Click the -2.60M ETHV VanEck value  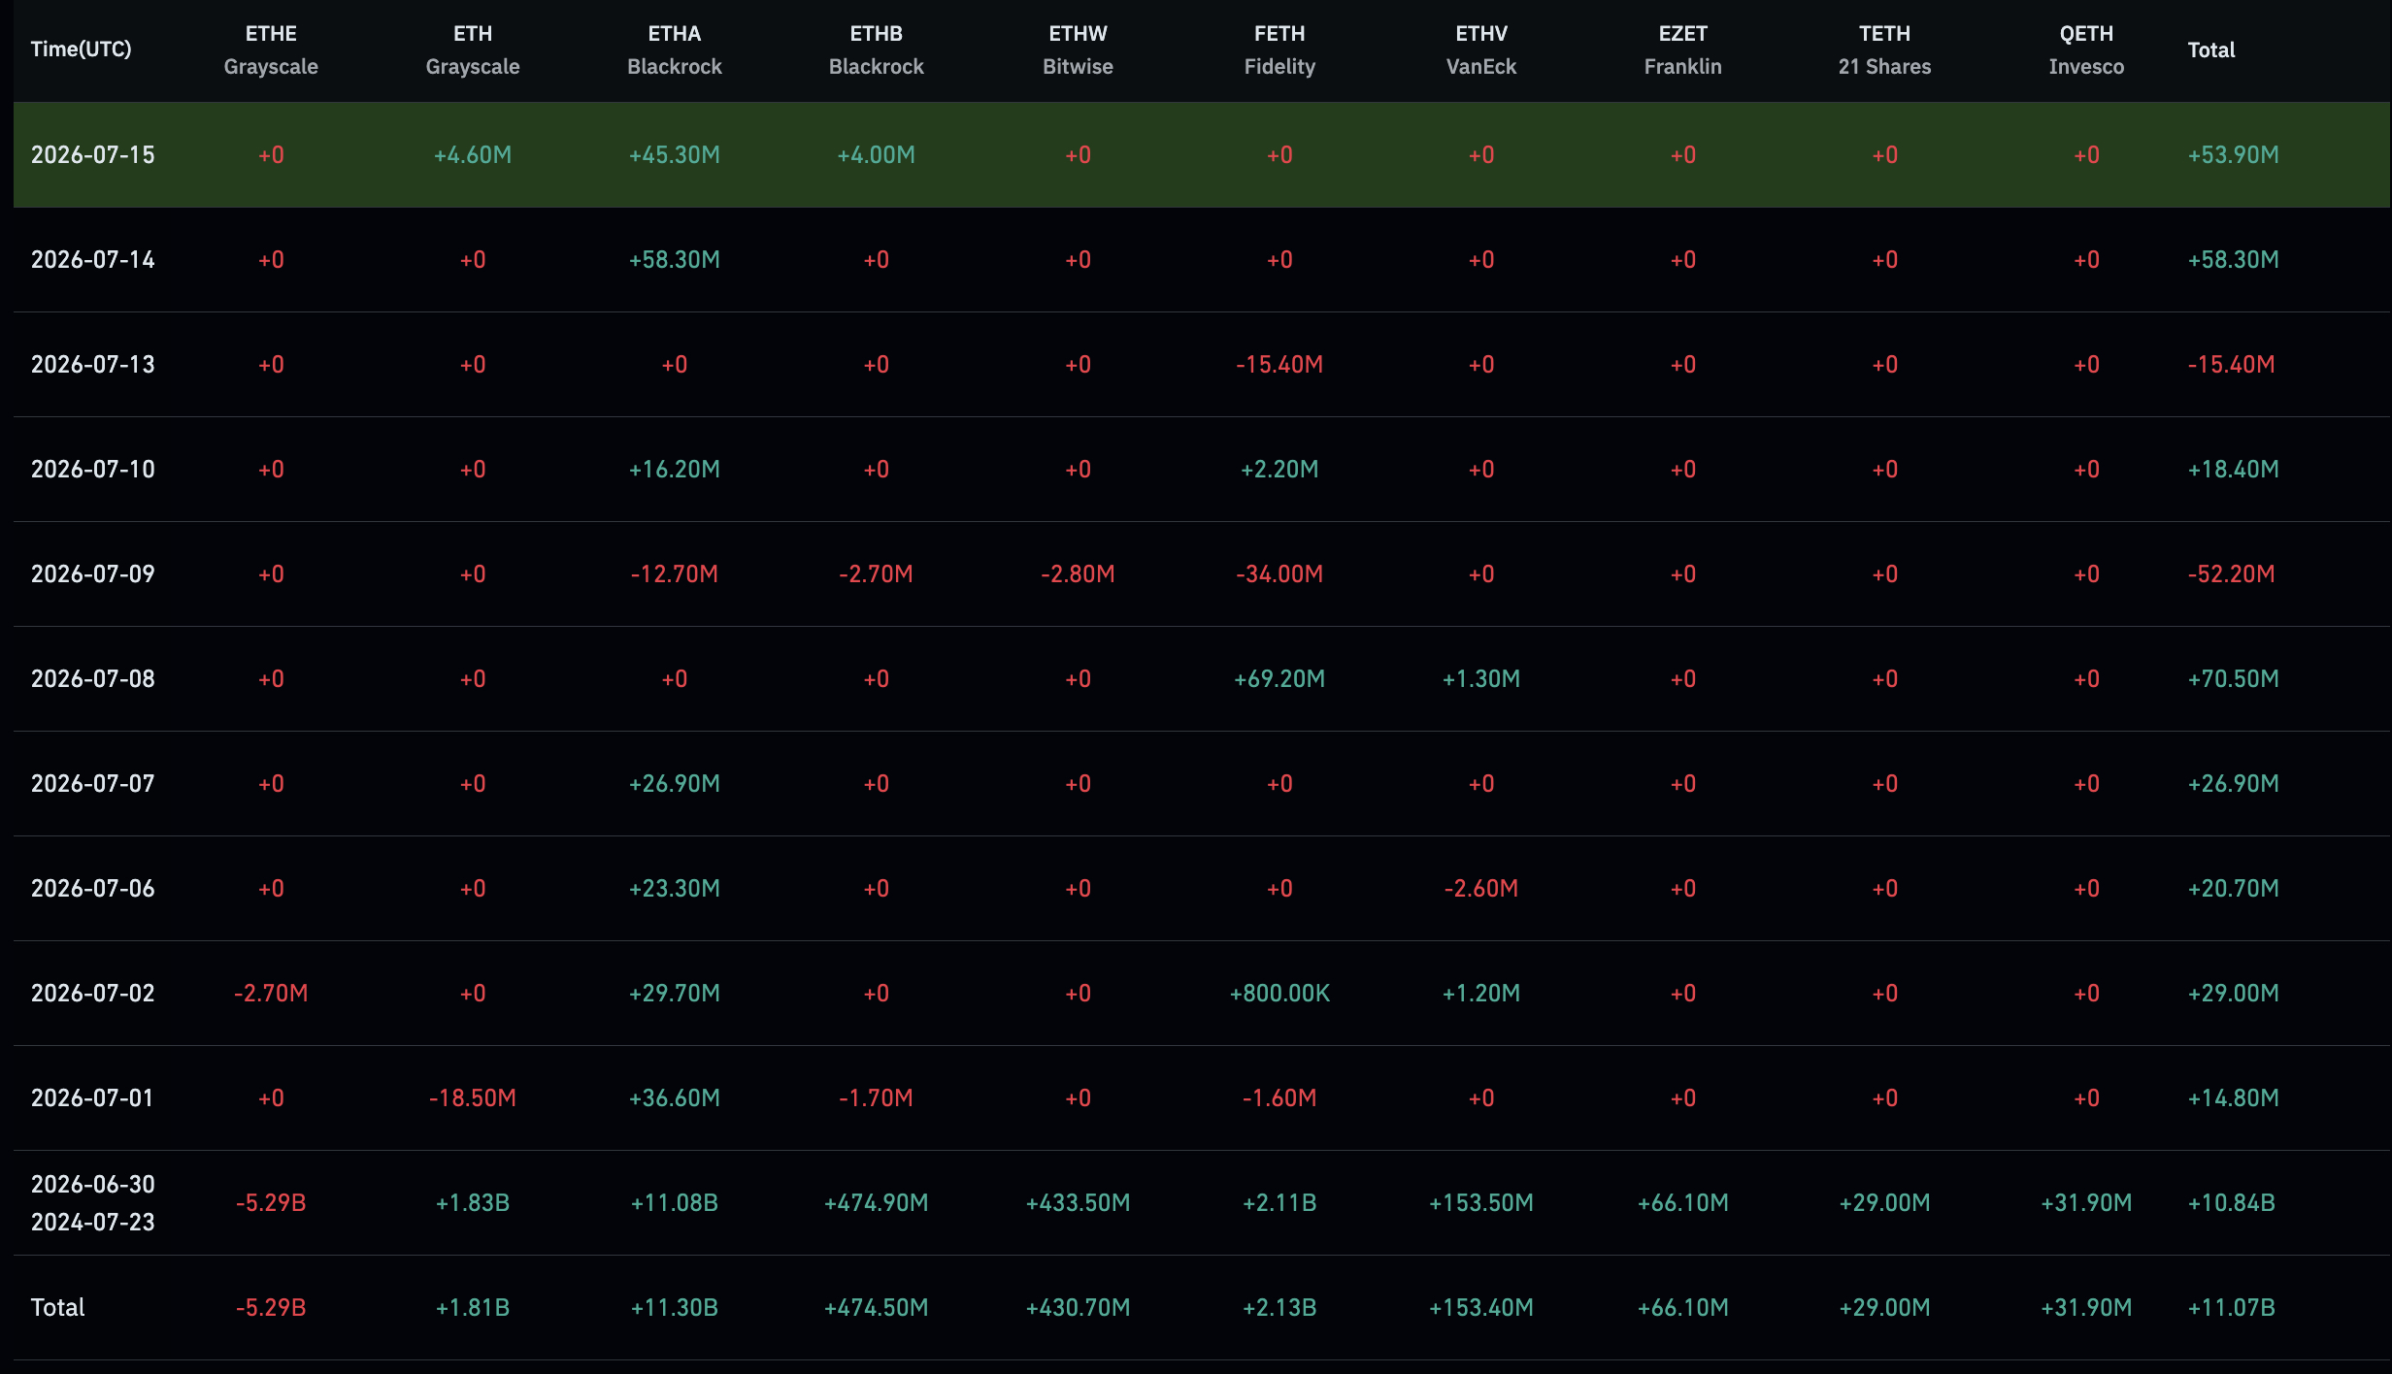tap(1481, 889)
